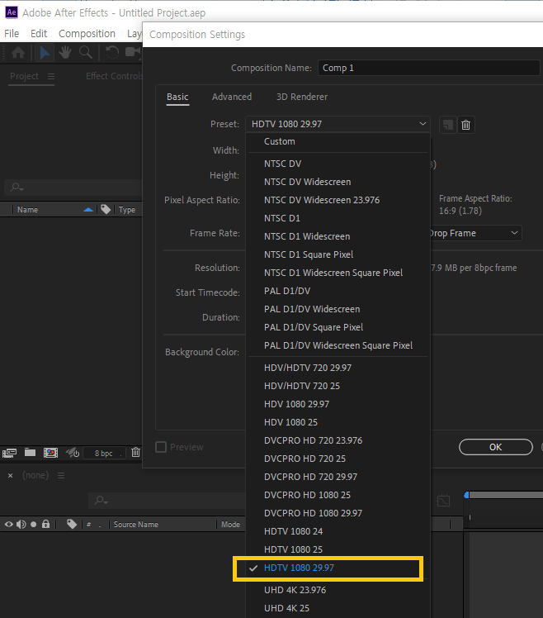Toggle Name column sort arrow
Screen dimensions: 543x618
tap(88, 210)
